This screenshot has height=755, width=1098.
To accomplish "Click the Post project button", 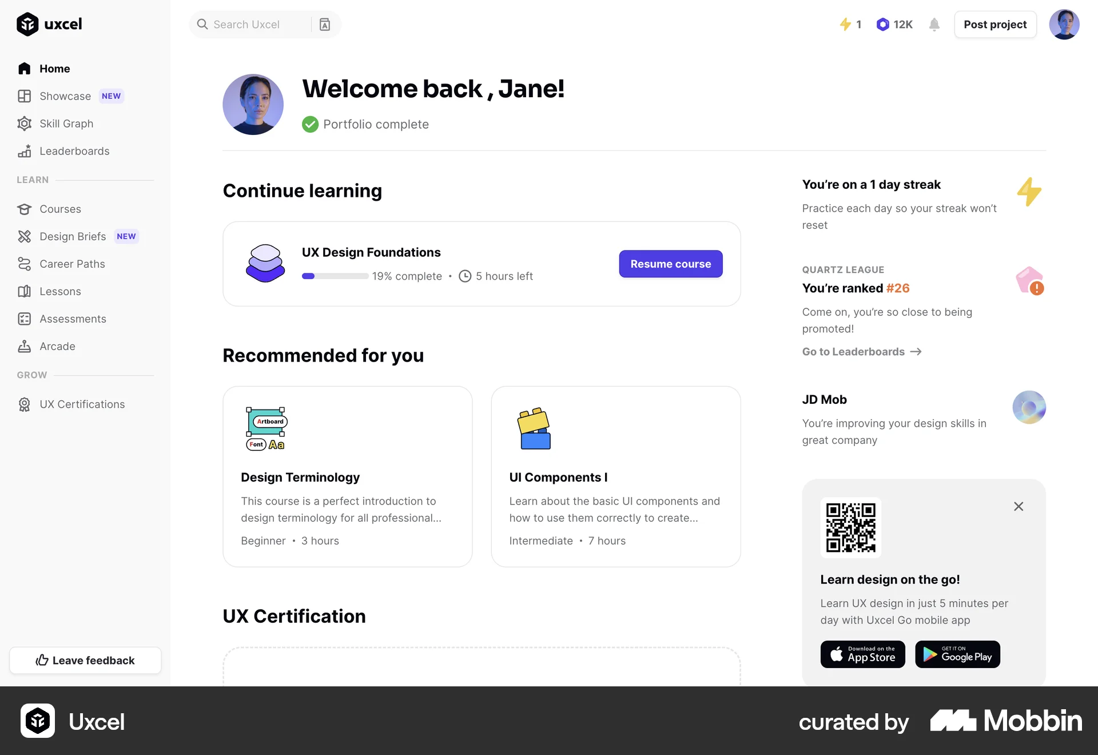I will [x=994, y=25].
